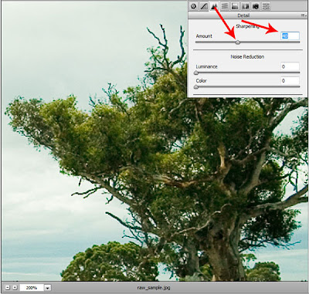Click the Sharpening Amount value field
Image resolution: width=309 pixels, height=294 pixels.
click(290, 36)
